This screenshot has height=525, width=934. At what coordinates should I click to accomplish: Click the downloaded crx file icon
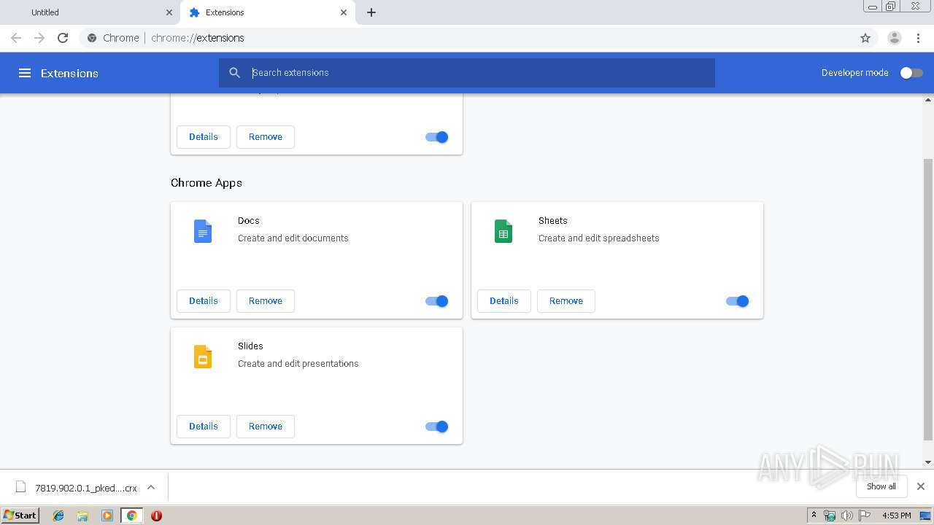click(21, 487)
